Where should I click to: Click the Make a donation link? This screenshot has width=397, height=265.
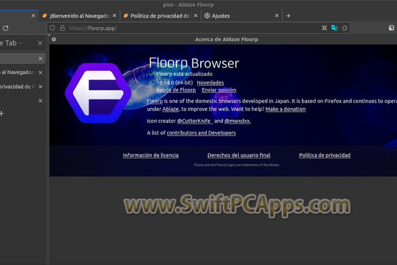pos(286,109)
